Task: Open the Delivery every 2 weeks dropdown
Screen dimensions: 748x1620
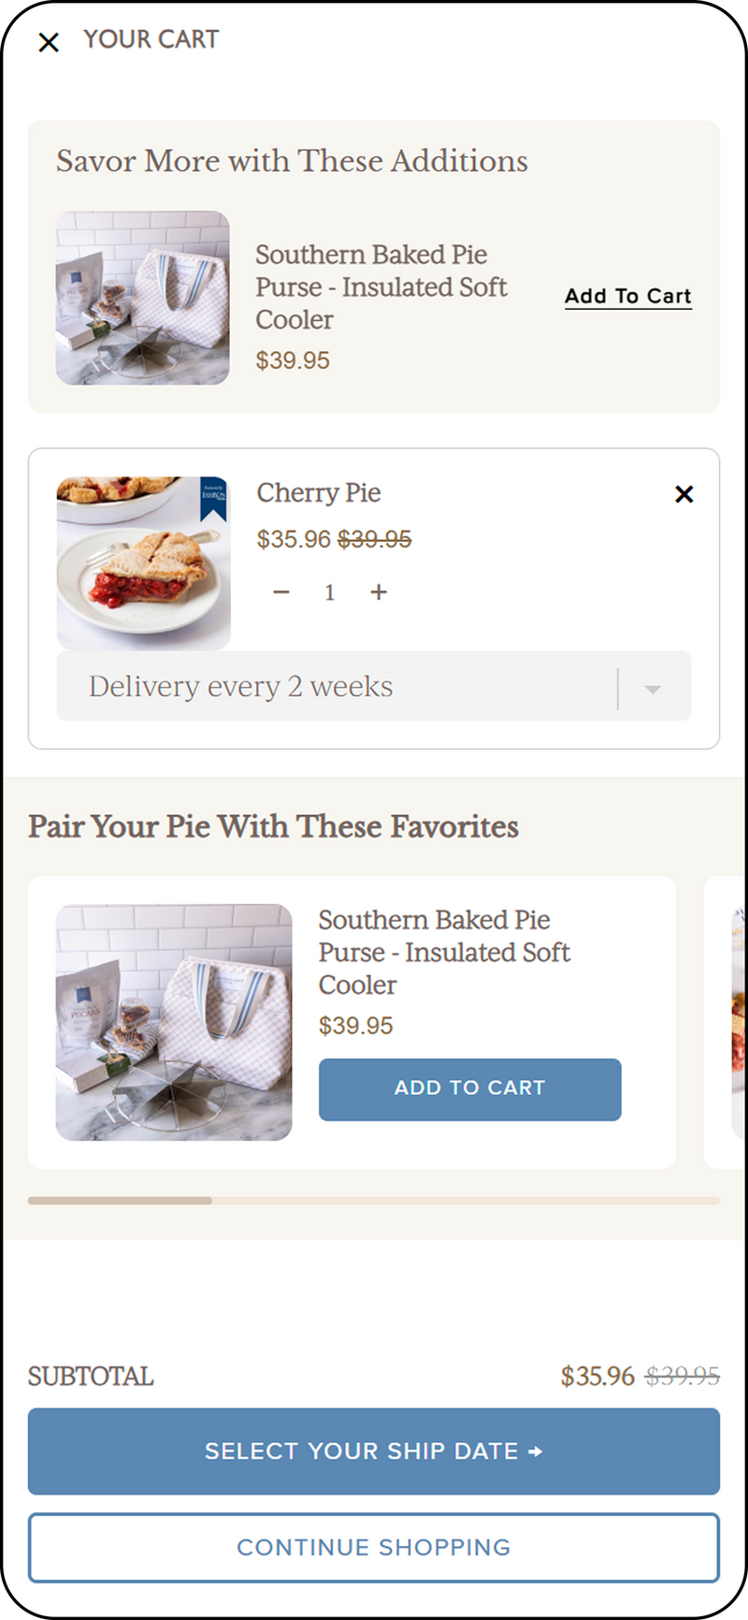Action: coord(337,687)
